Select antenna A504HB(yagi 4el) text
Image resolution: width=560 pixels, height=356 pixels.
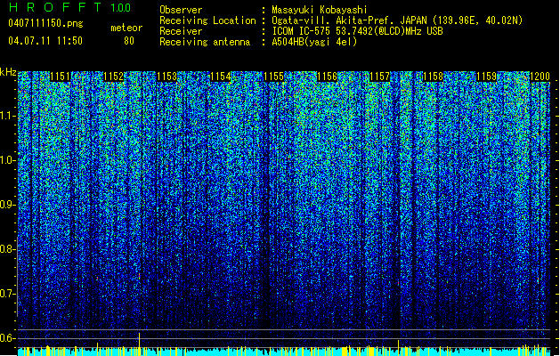tap(314, 42)
